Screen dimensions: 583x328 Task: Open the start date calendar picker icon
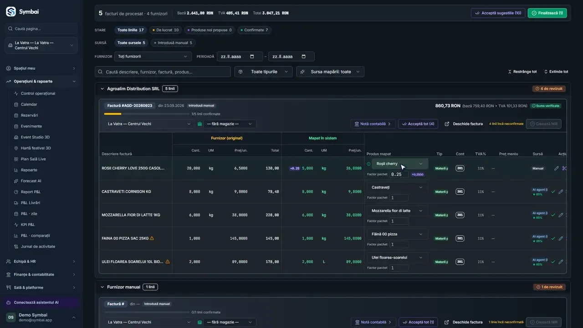252,56
